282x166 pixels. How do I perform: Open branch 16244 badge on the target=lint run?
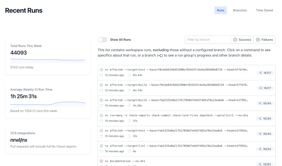pyautogui.click(x=265, y=149)
